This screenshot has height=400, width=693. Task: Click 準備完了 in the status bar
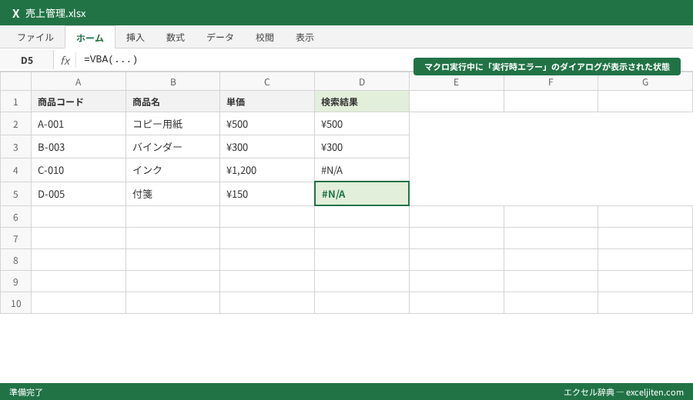[x=26, y=392]
